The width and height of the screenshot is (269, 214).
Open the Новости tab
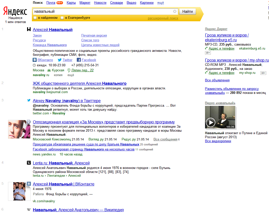[100, 3]
